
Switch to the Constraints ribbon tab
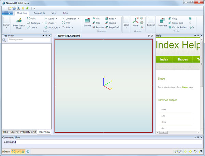[39, 13]
